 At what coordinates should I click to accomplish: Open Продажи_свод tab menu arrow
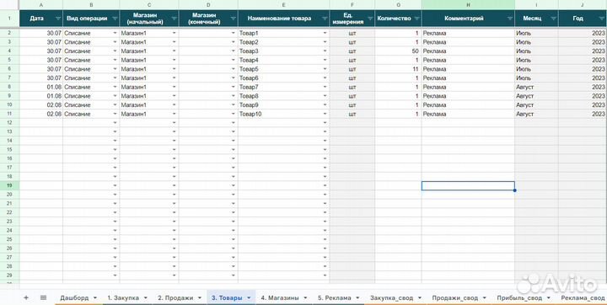pyautogui.click(x=484, y=297)
